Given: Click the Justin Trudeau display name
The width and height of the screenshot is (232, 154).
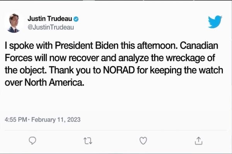Looking at the screenshot, I should coord(50,18).
